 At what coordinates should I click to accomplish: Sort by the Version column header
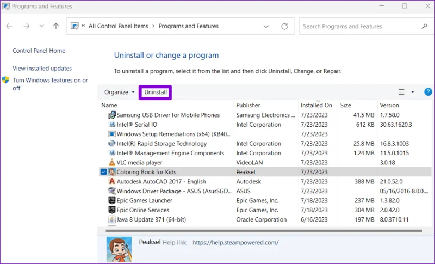point(389,105)
